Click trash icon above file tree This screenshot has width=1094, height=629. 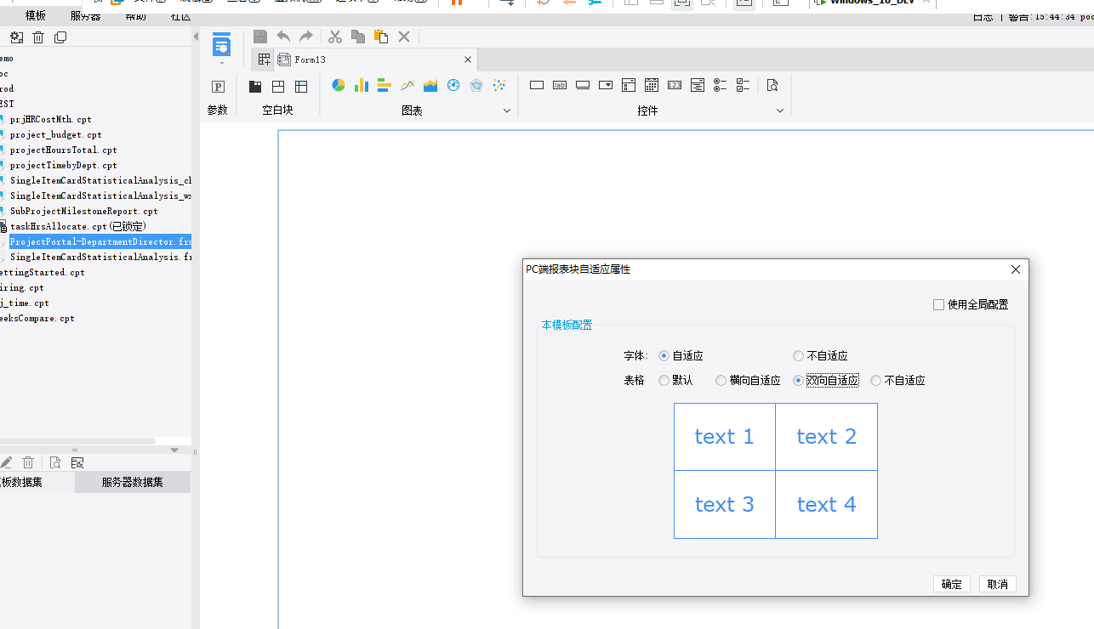38,37
